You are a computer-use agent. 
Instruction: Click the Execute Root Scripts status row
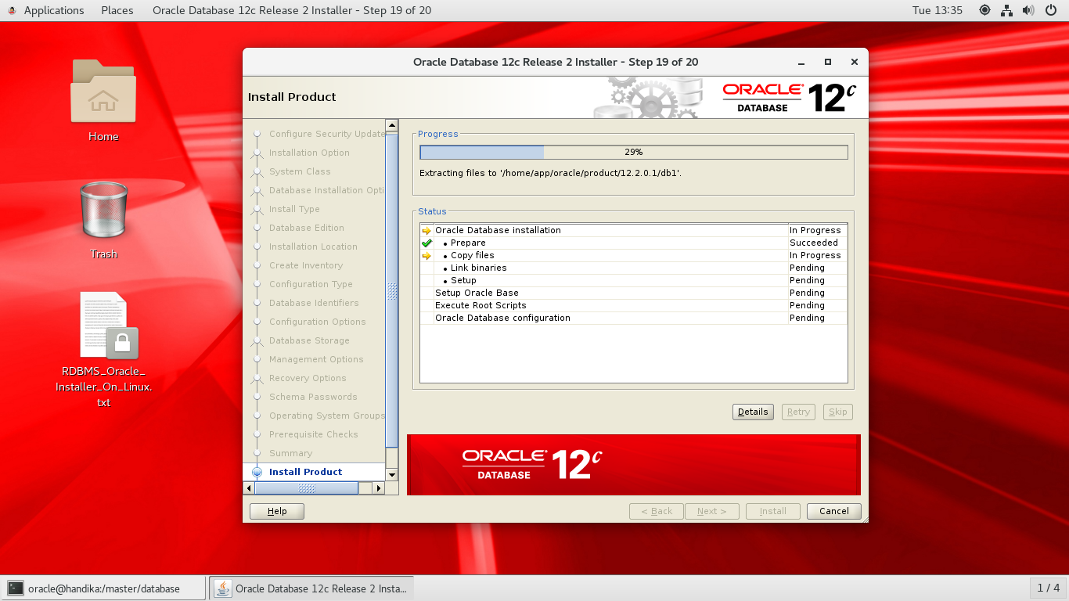(x=634, y=305)
